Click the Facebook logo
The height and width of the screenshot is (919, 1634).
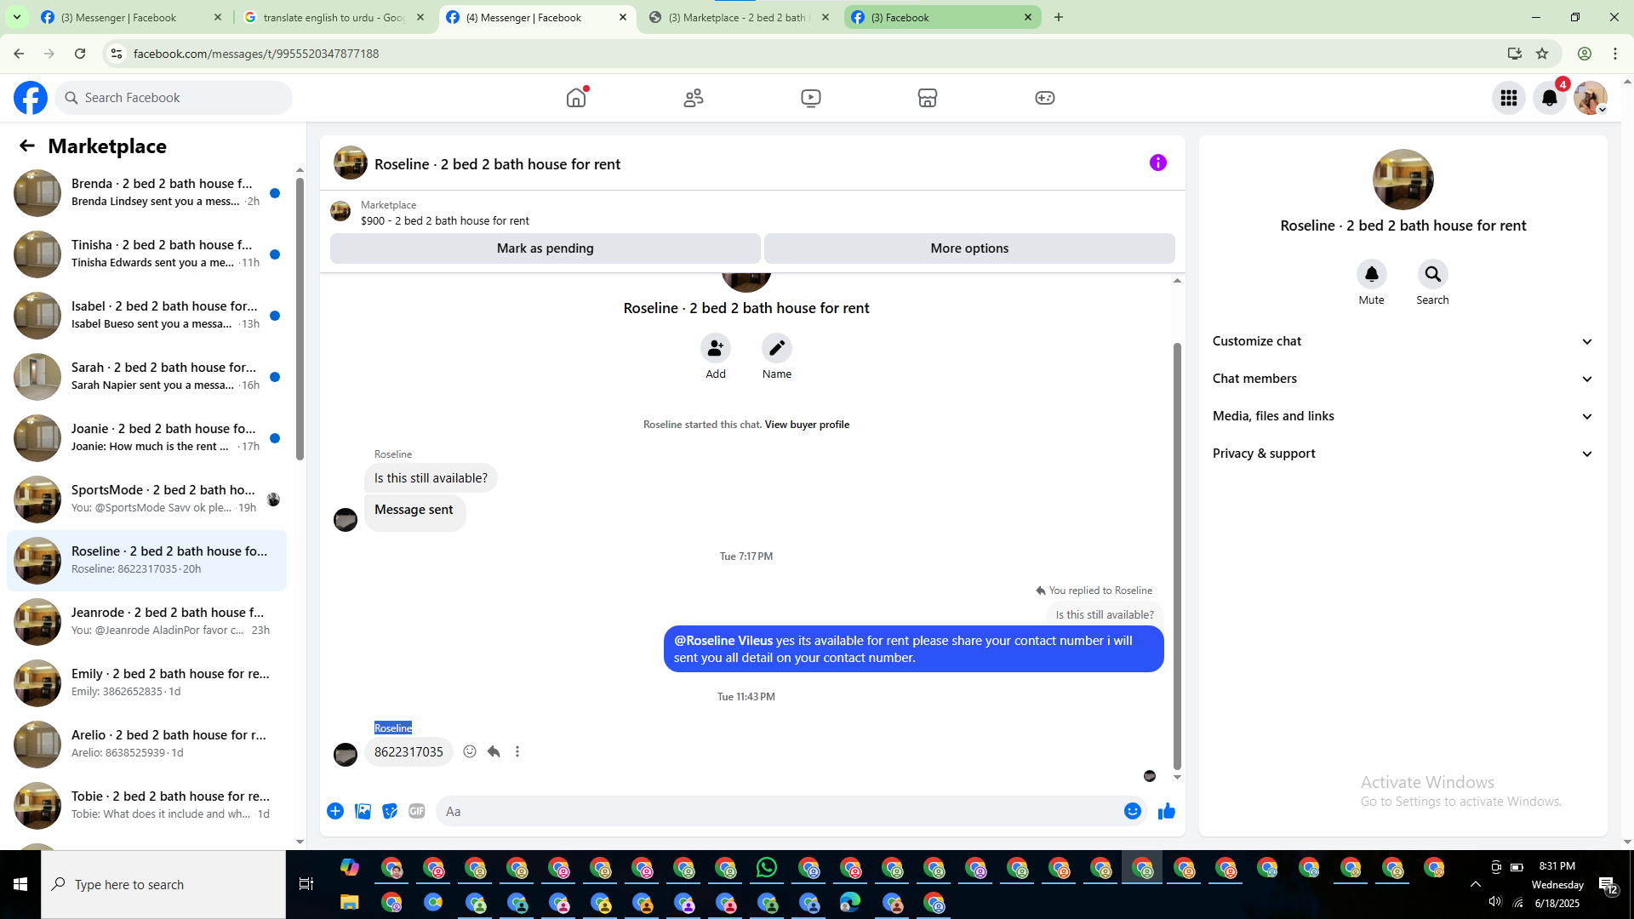(31, 98)
